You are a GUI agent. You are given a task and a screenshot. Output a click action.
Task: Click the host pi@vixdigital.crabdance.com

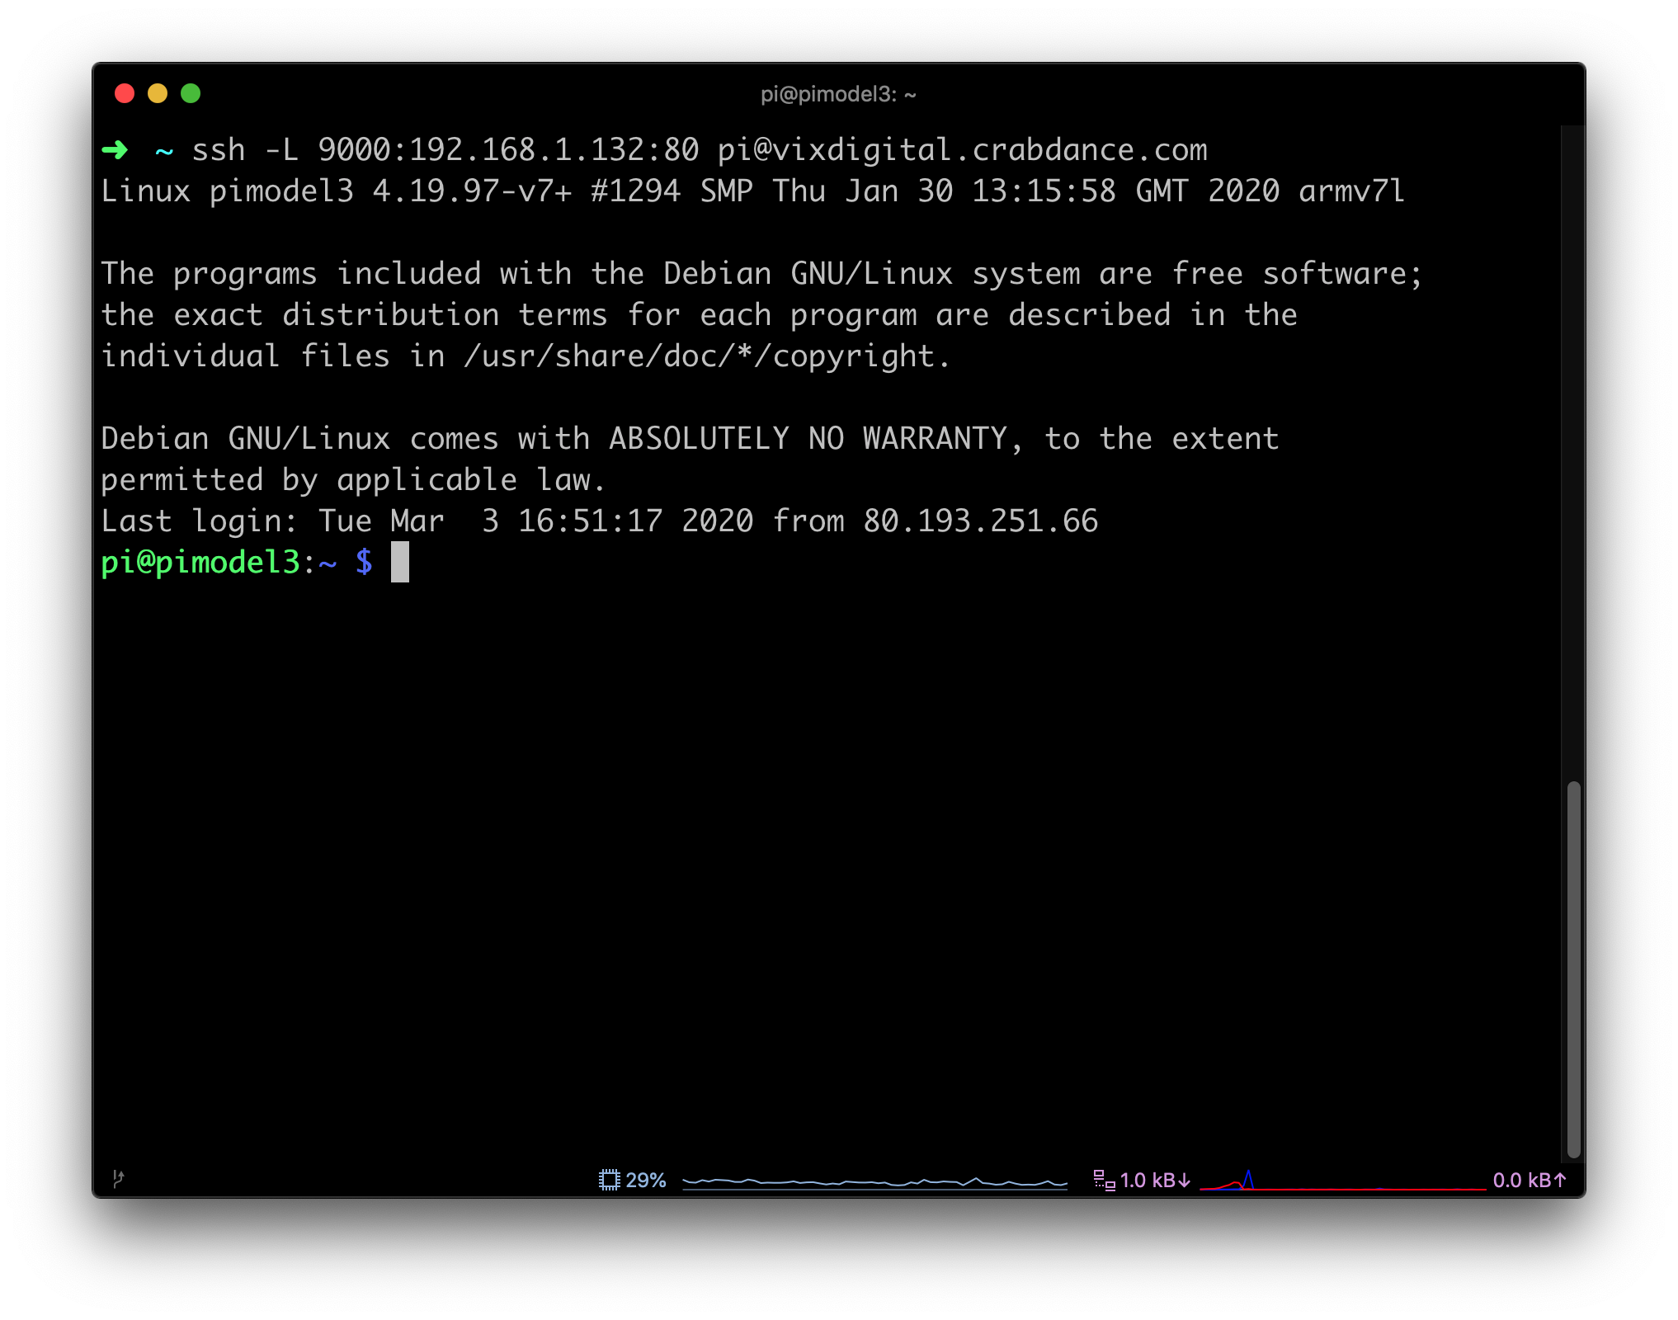tap(962, 150)
